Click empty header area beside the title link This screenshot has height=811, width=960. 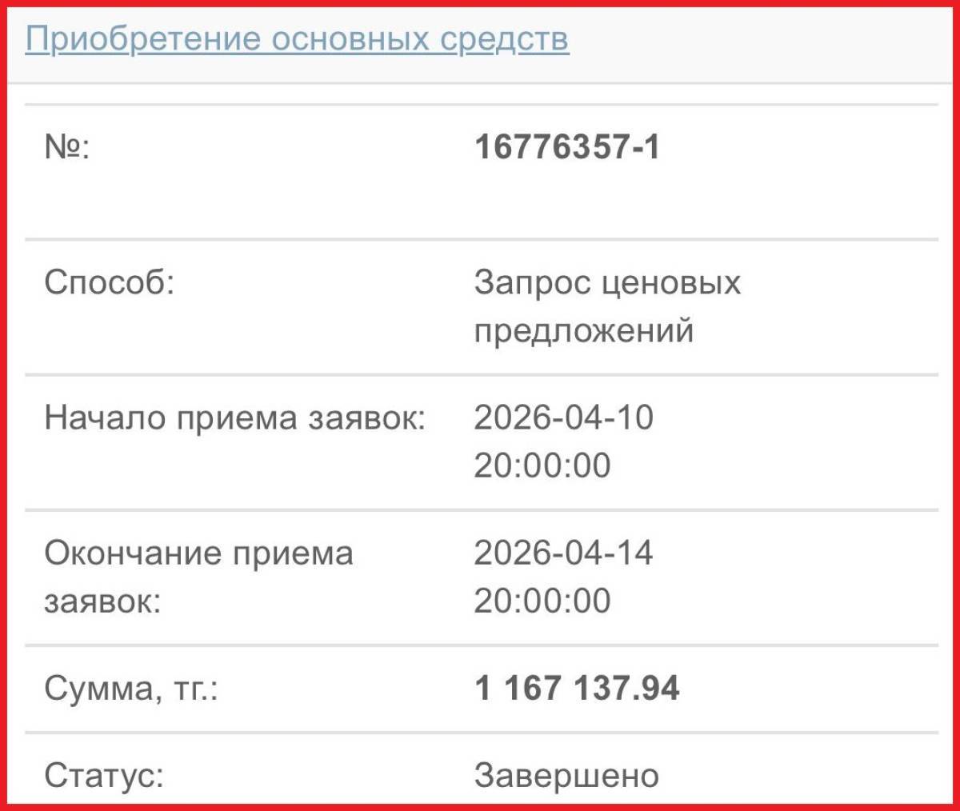pos(760,40)
